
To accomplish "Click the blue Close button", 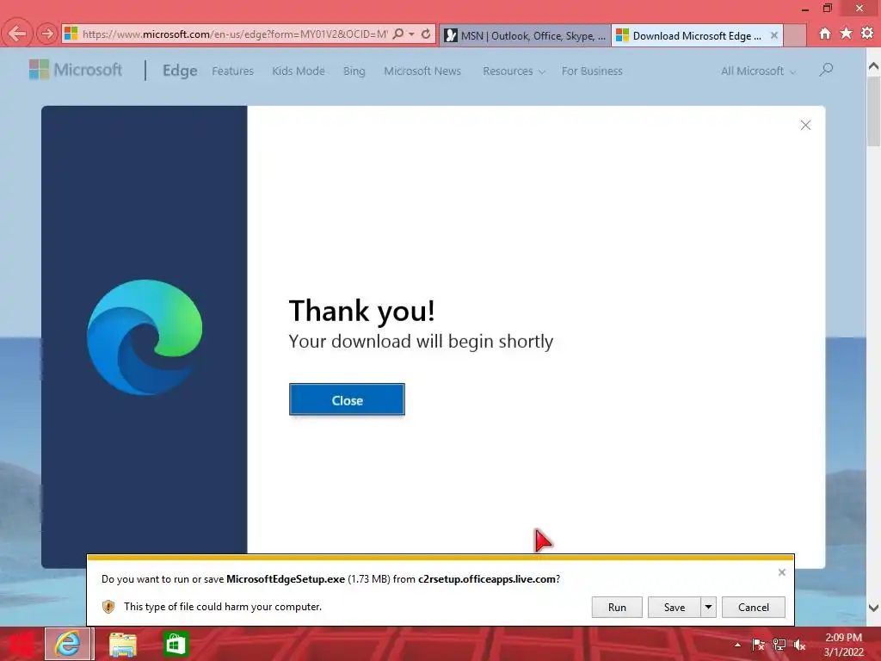I will coord(347,399).
